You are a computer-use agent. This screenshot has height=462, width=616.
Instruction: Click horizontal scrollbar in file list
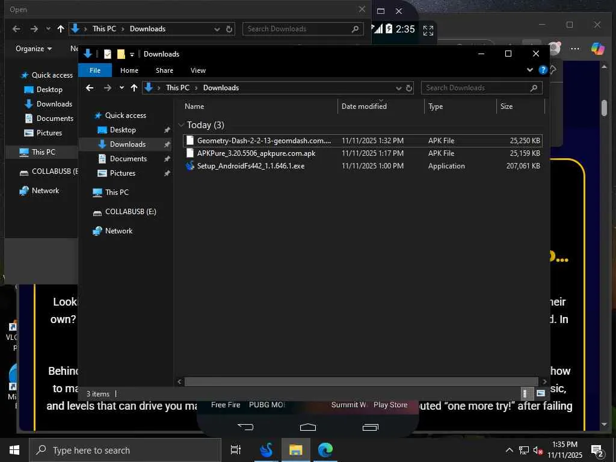tap(361, 381)
